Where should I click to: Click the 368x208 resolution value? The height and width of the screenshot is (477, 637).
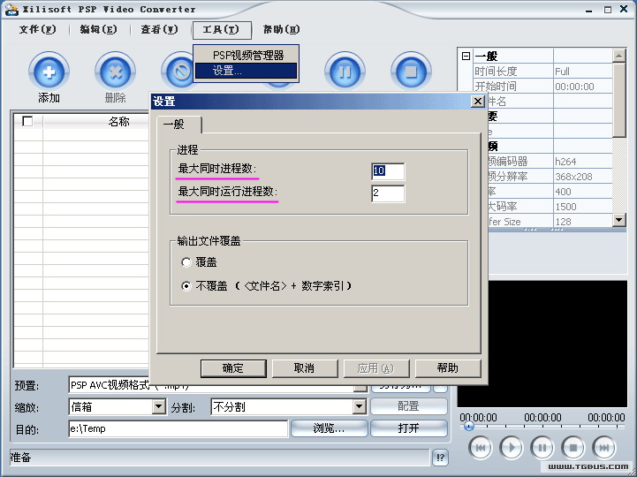tap(582, 177)
